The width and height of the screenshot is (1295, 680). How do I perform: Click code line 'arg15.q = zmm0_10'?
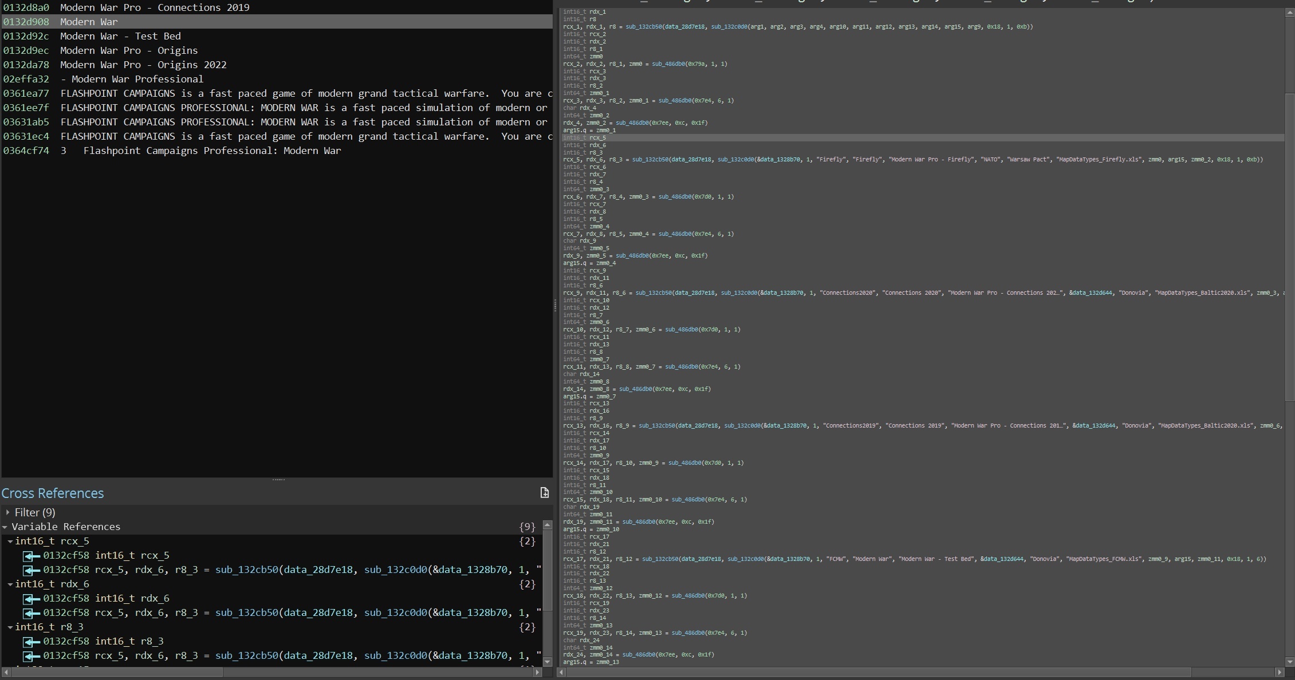pos(591,529)
